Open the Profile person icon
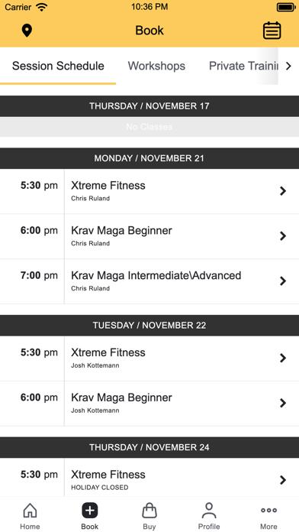This screenshot has width=299, height=532. pyautogui.click(x=209, y=511)
